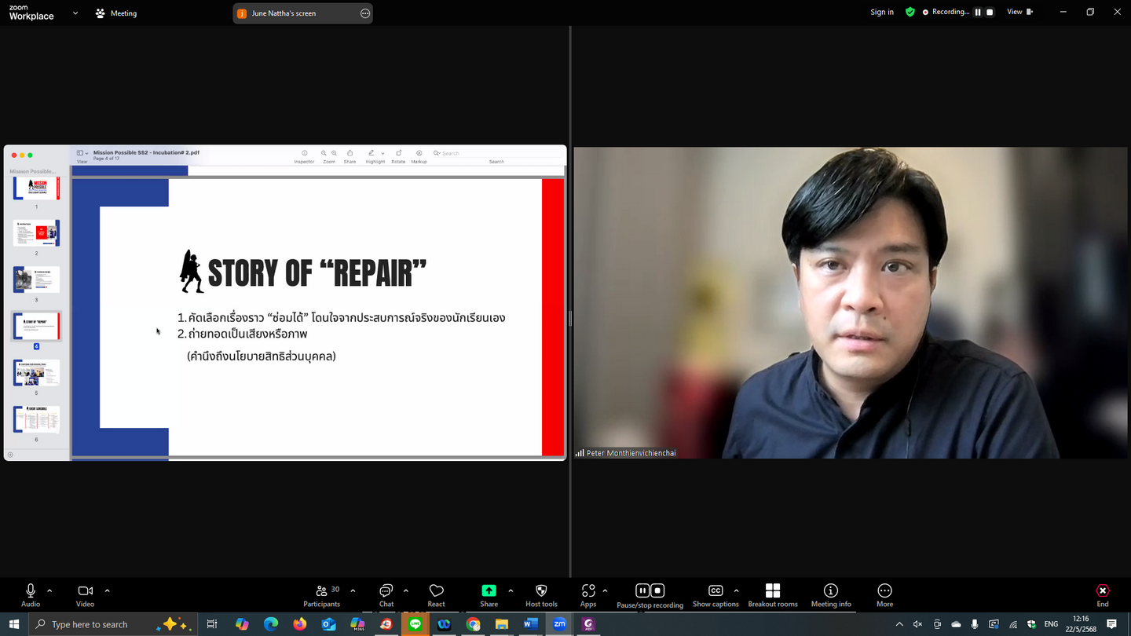
Task: Open the View layout menu
Action: [x=1019, y=12]
